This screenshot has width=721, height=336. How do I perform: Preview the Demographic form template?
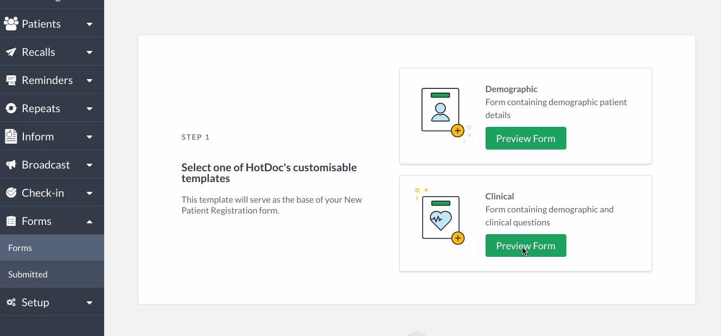(x=526, y=138)
